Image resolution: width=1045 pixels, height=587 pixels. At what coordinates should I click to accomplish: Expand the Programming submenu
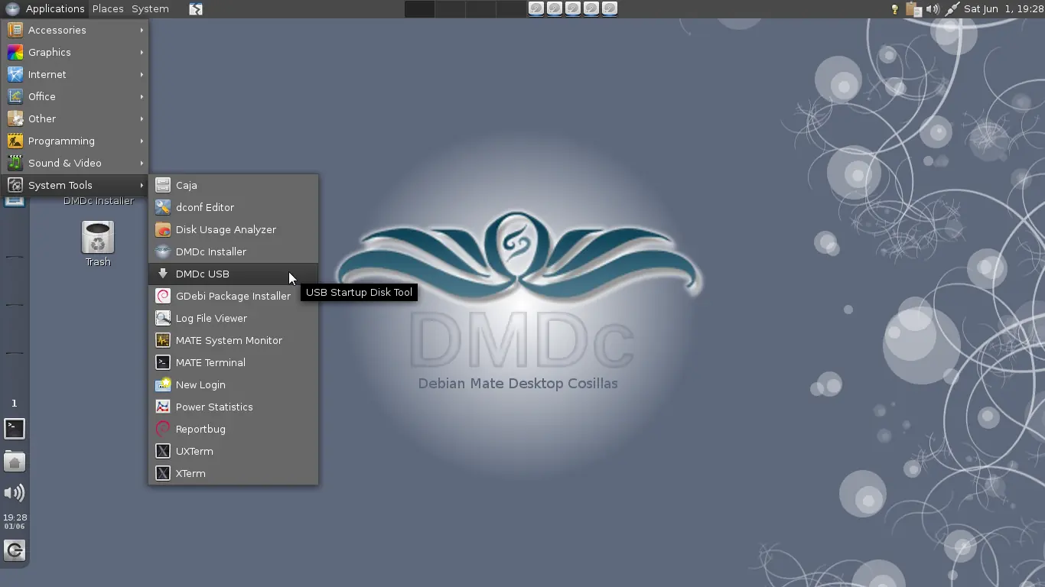(75, 141)
